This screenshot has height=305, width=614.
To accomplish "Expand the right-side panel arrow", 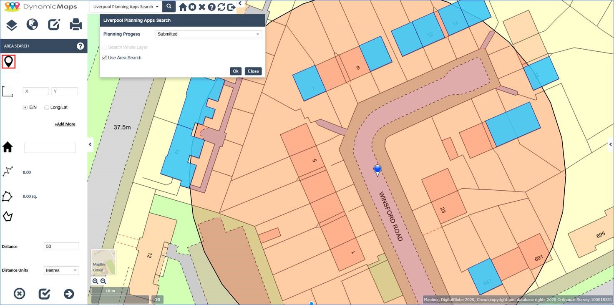I will [610, 144].
